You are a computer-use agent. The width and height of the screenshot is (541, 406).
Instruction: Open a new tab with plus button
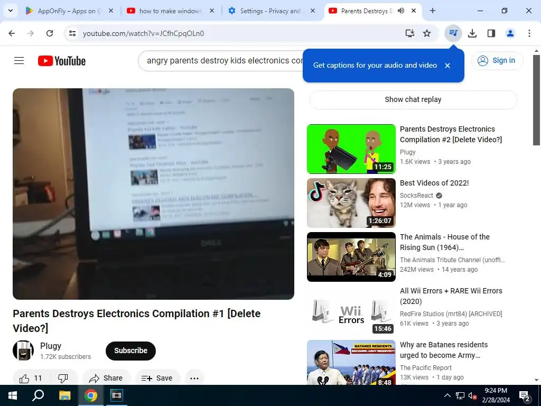coord(433,11)
